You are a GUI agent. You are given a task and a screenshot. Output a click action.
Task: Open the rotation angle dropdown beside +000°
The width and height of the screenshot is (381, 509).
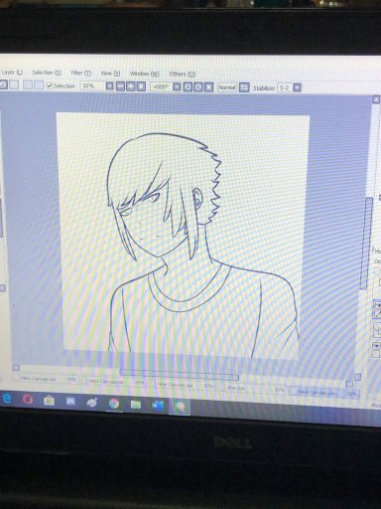click(x=177, y=87)
